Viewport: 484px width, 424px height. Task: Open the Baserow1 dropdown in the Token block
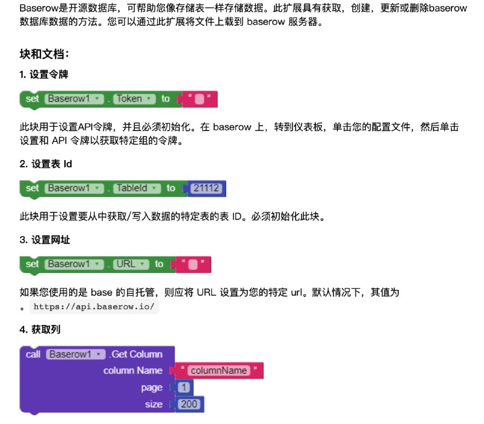74,98
